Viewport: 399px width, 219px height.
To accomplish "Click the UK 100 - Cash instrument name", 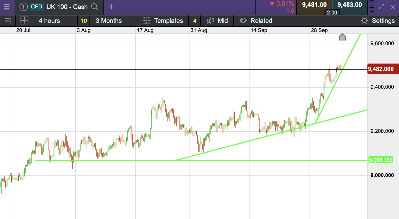I will click(67, 7).
